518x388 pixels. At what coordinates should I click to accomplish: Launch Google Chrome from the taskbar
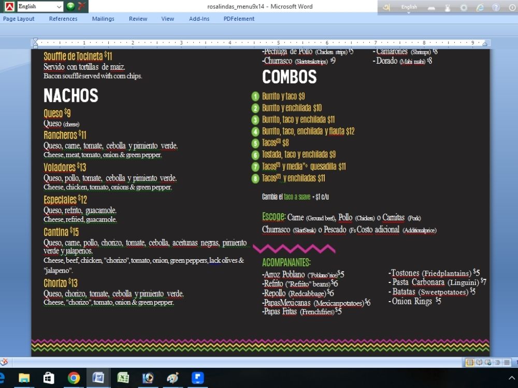coord(74,378)
